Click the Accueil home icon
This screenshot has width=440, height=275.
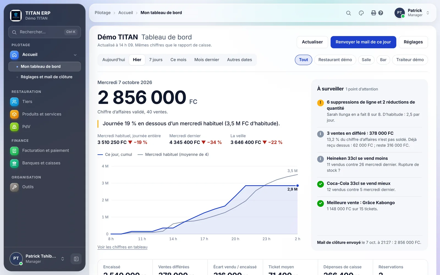(15, 55)
